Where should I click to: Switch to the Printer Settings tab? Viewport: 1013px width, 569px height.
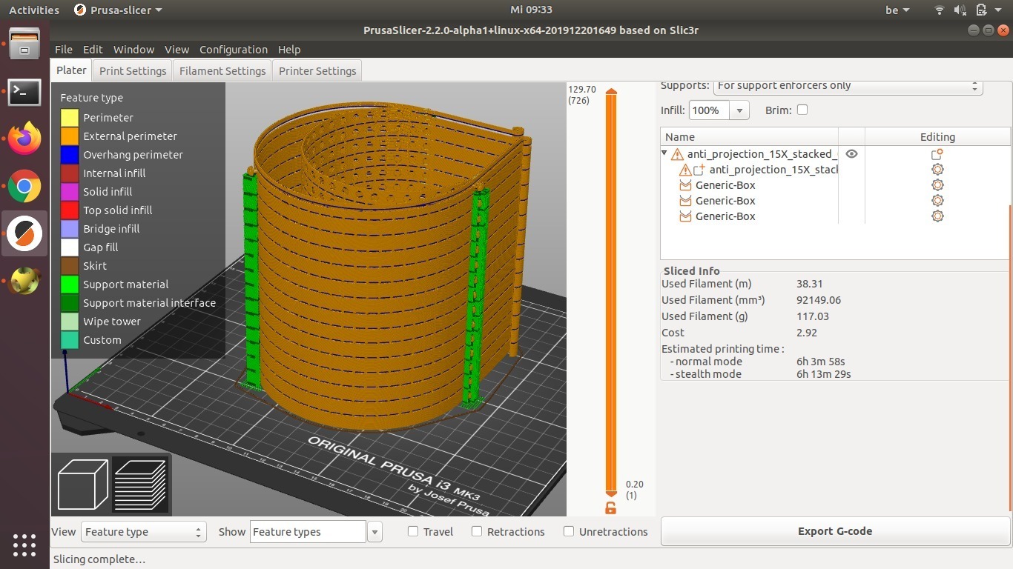point(317,71)
